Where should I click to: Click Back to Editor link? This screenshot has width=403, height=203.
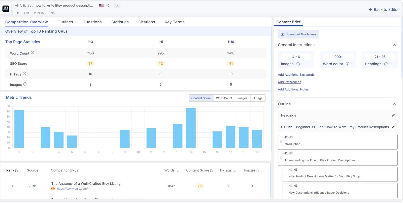point(384,10)
